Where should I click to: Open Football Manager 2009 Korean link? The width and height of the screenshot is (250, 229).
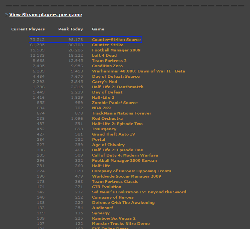coord(125,161)
